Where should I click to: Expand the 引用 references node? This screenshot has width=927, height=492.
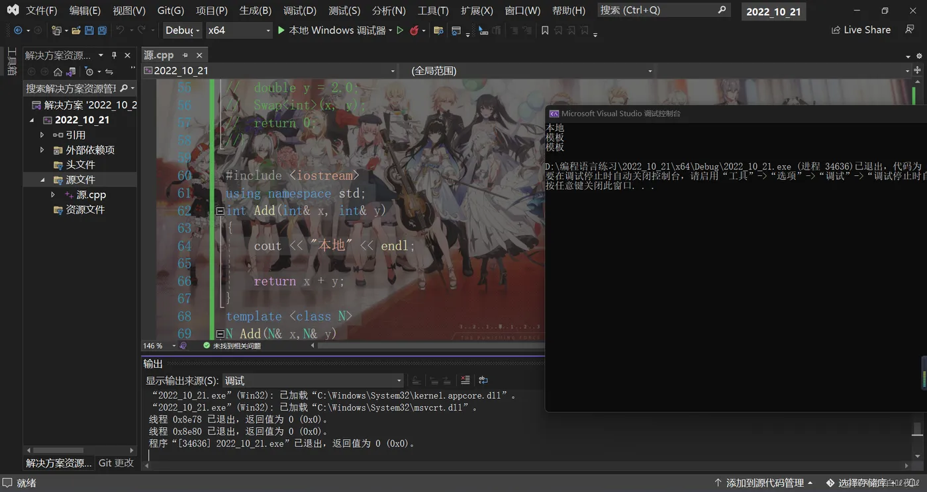[x=42, y=135]
